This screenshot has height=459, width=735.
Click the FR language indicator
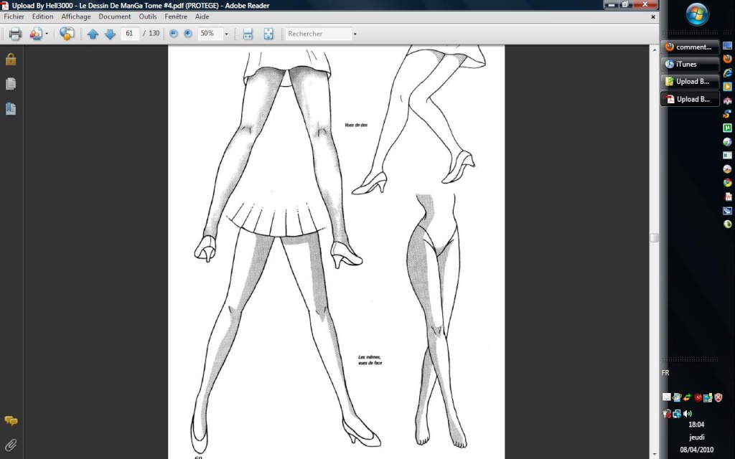665,373
